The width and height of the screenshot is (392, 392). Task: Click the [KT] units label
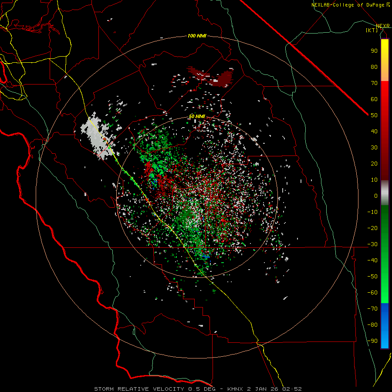tap(372, 30)
